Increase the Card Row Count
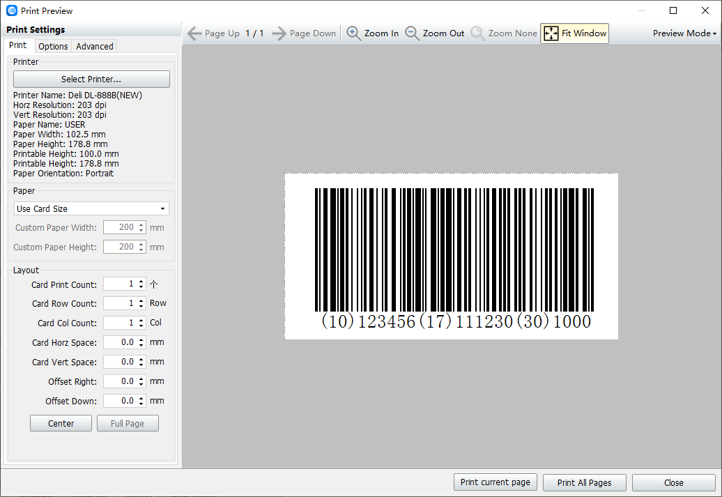 click(141, 300)
